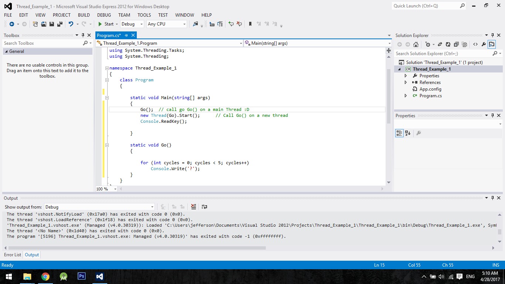Refresh the Solution Explorer tree
The width and height of the screenshot is (505, 284).
tap(448, 44)
